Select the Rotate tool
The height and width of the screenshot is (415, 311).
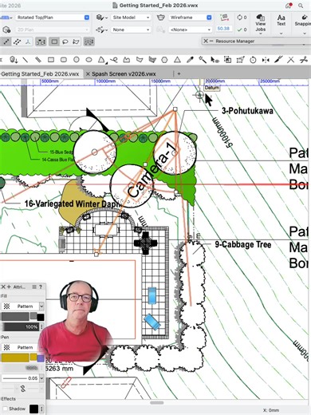click(253, 60)
